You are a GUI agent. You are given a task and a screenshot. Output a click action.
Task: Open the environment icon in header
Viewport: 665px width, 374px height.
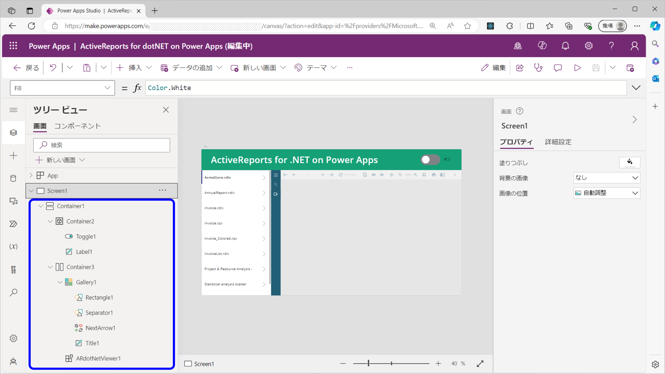(518, 46)
